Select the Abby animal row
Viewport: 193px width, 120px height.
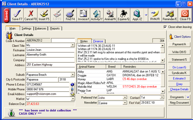(x=119, y=71)
